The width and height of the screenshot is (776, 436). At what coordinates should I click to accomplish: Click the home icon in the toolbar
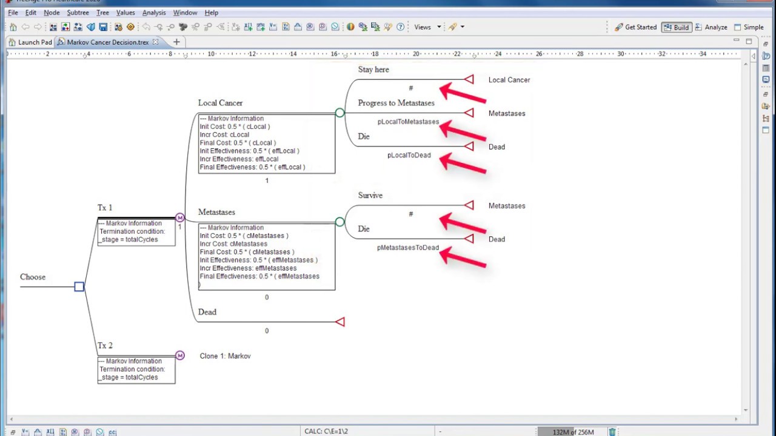13,27
